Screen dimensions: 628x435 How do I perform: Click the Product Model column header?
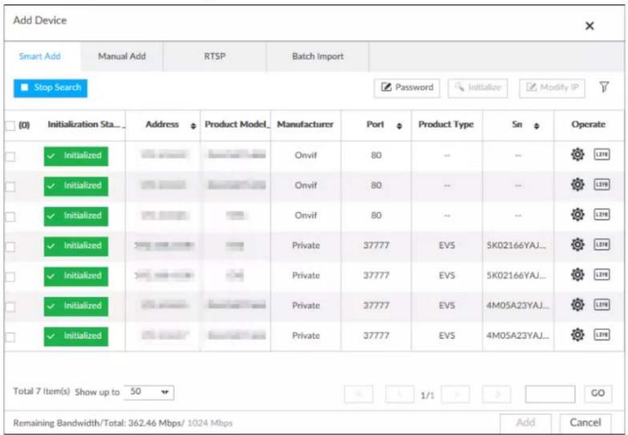(x=237, y=125)
